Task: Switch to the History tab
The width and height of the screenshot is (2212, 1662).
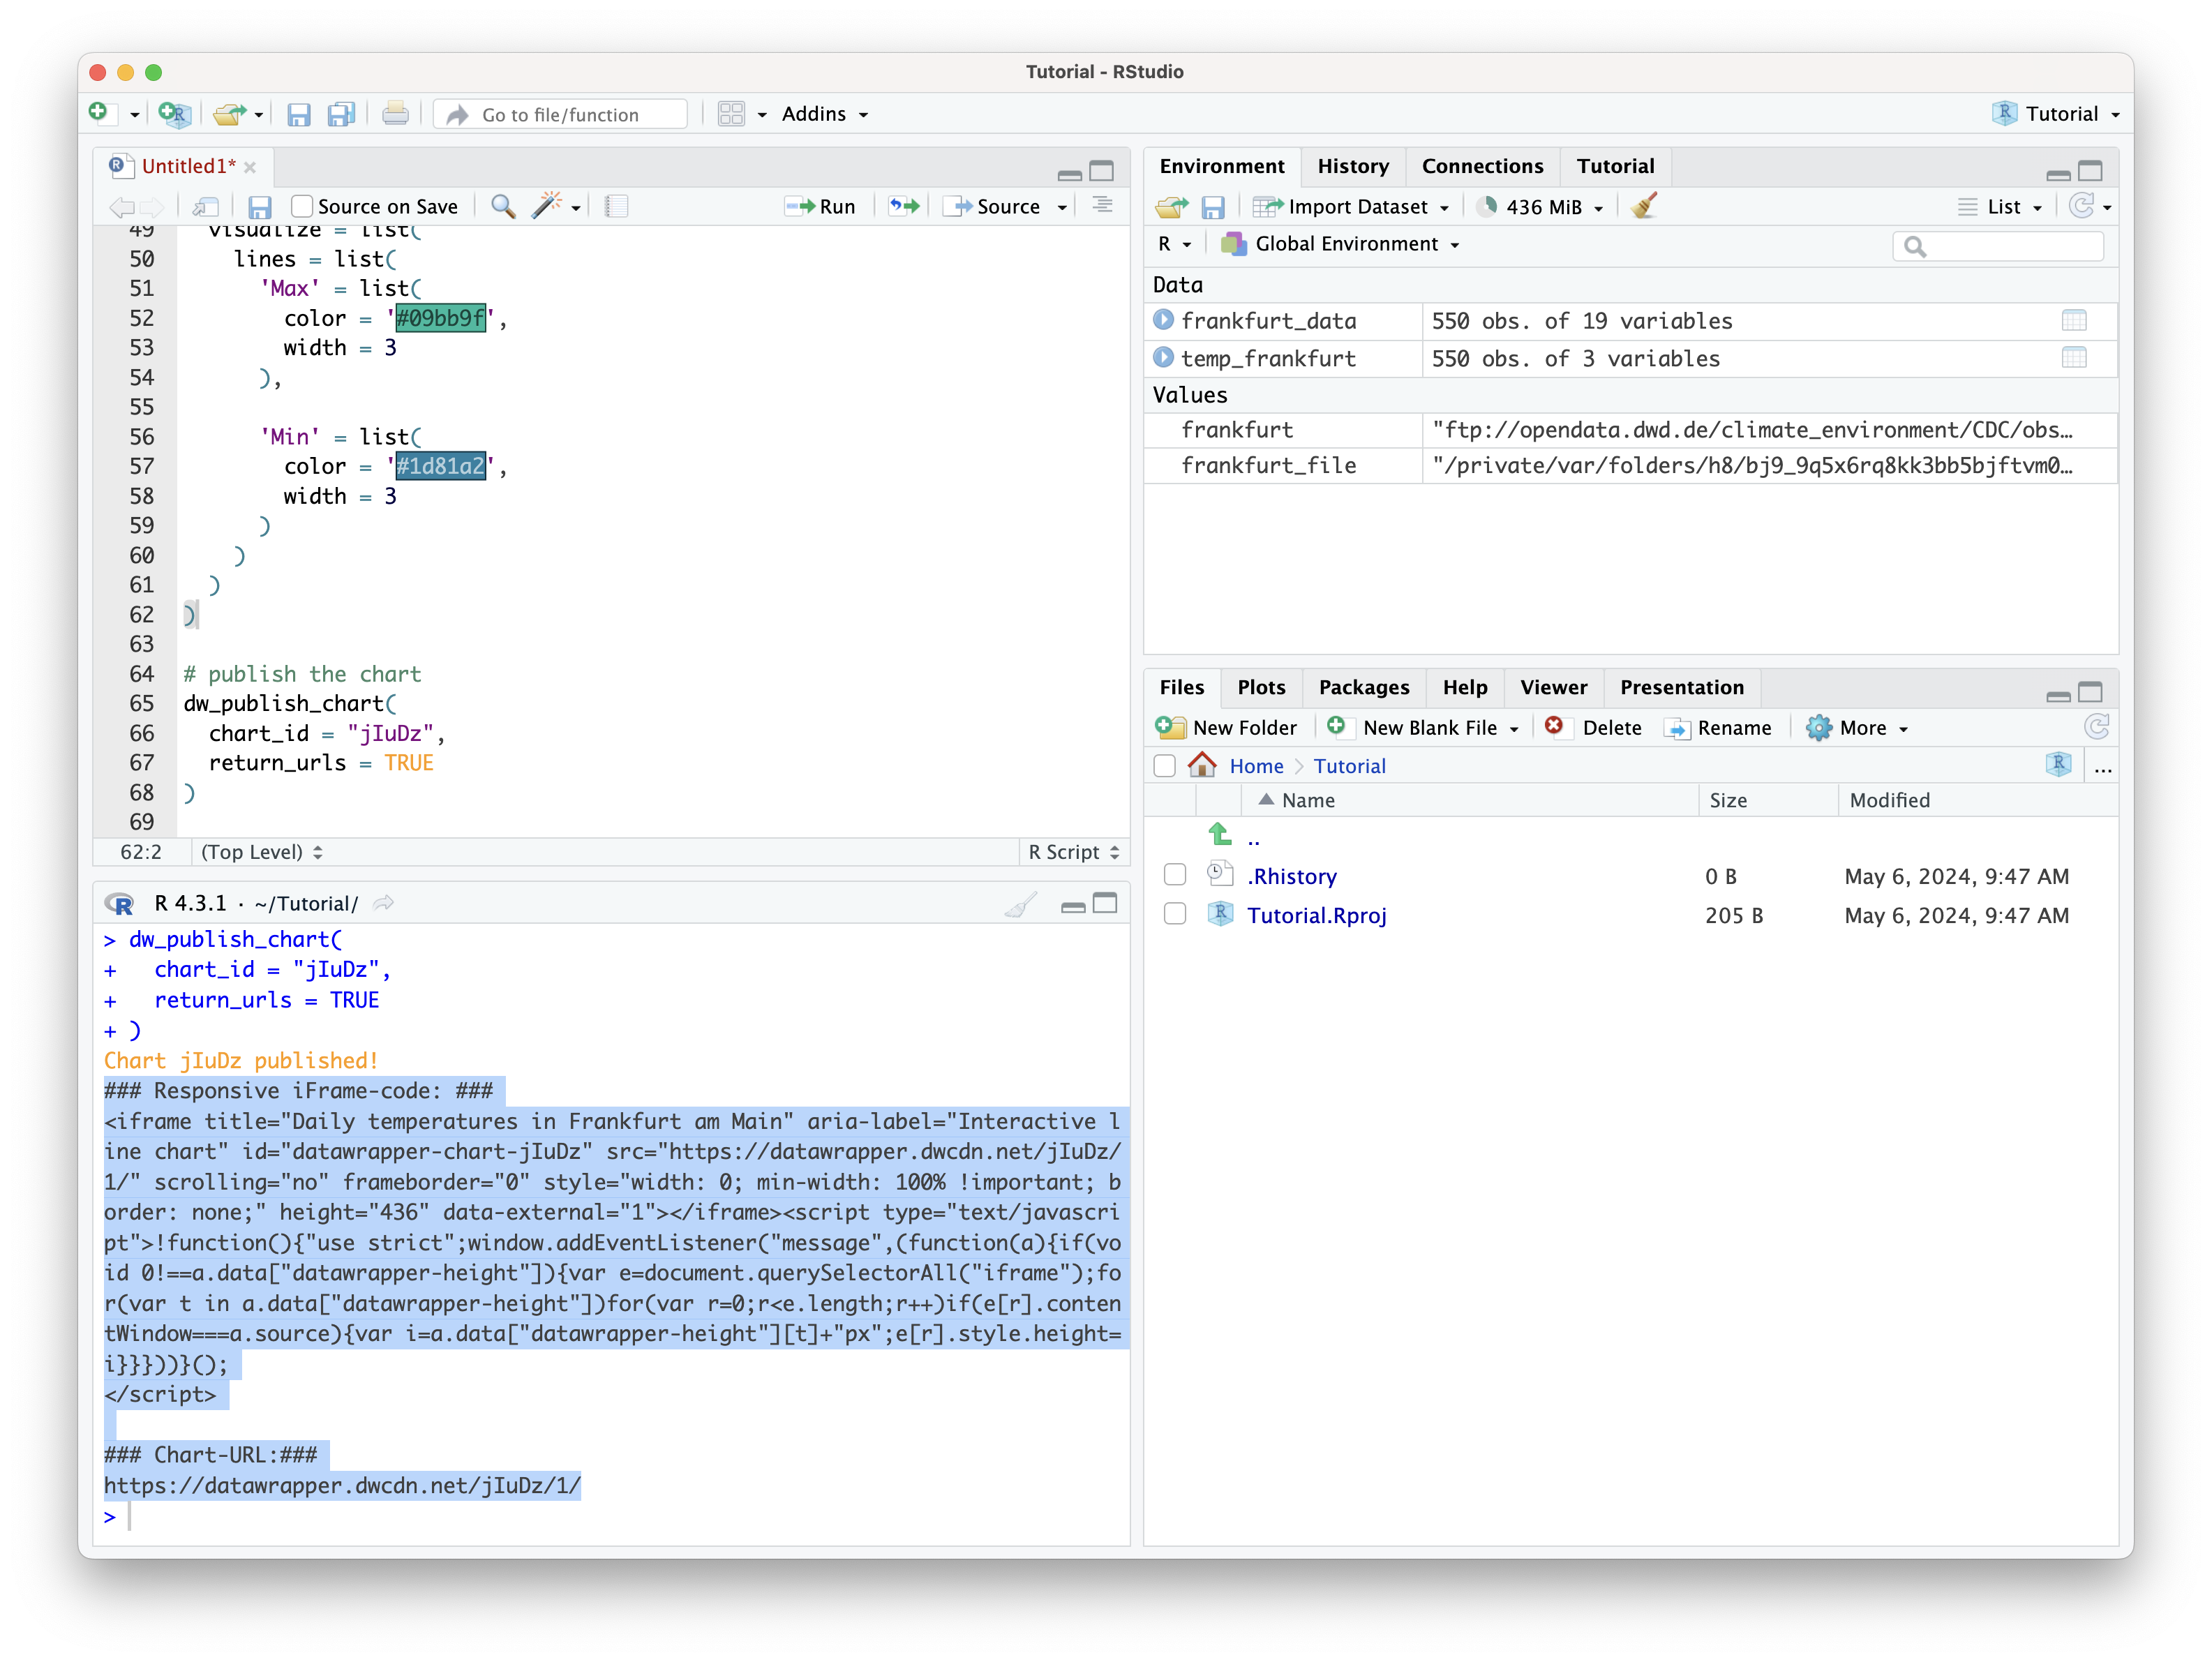Action: [1353, 166]
